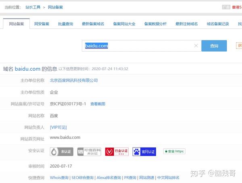The width and height of the screenshot is (242, 183).
Task: Click the 安全 https lock badge
Action: click(x=174, y=151)
